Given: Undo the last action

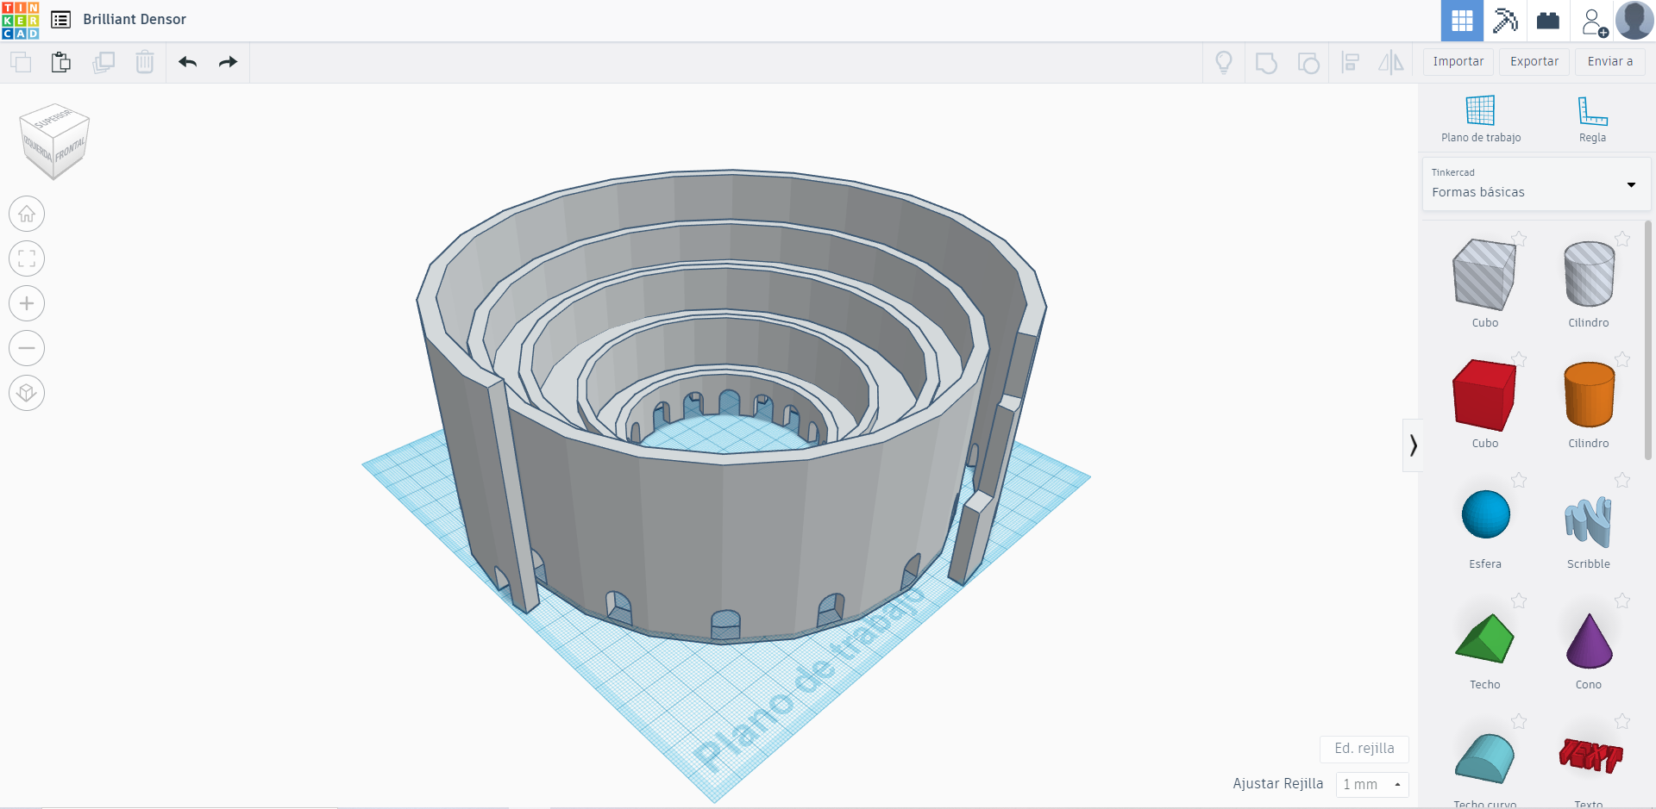Looking at the screenshot, I should (x=188, y=62).
